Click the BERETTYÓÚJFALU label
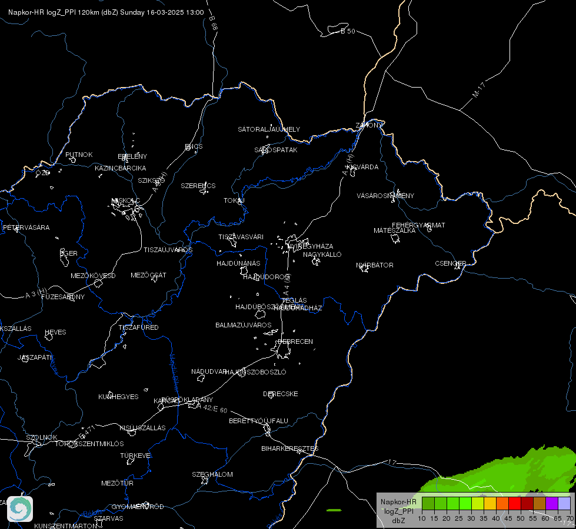 click(258, 421)
